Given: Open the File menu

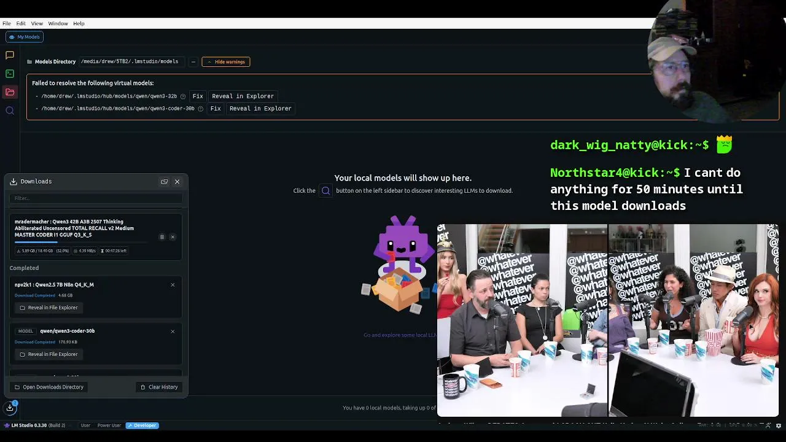Looking at the screenshot, I should pyautogui.click(x=6, y=23).
